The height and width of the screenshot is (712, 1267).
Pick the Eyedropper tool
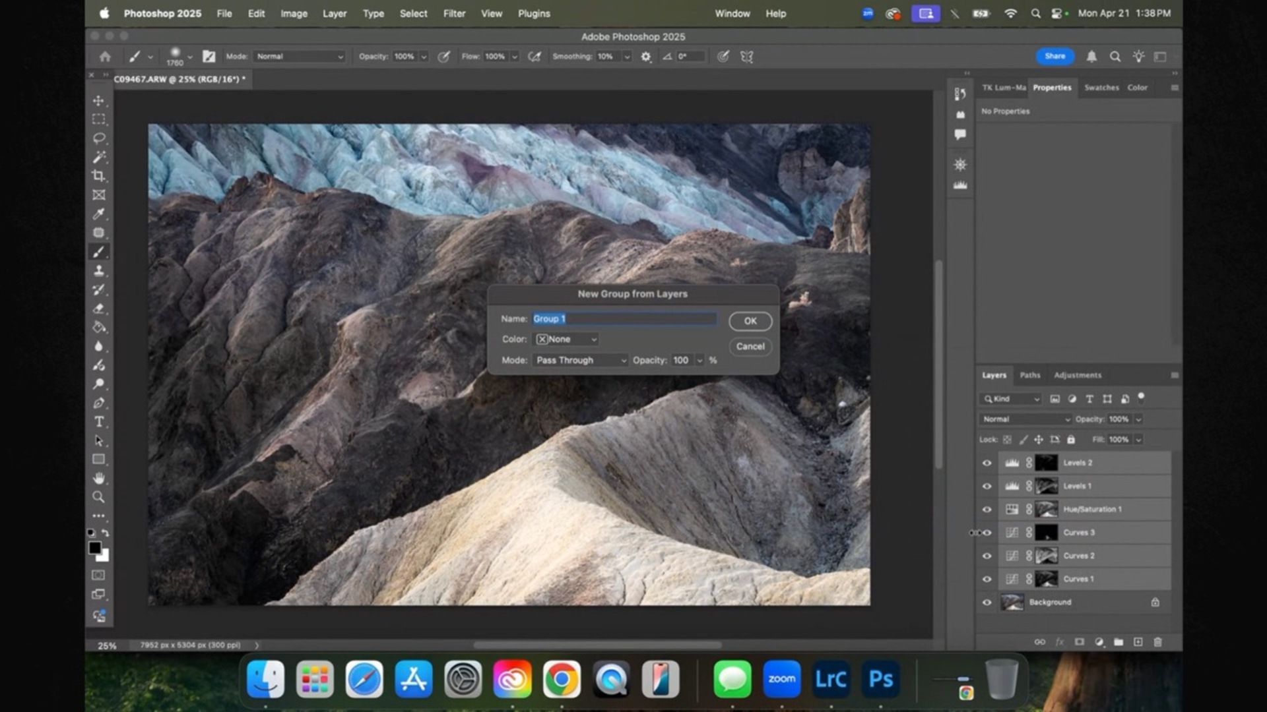[x=99, y=214]
